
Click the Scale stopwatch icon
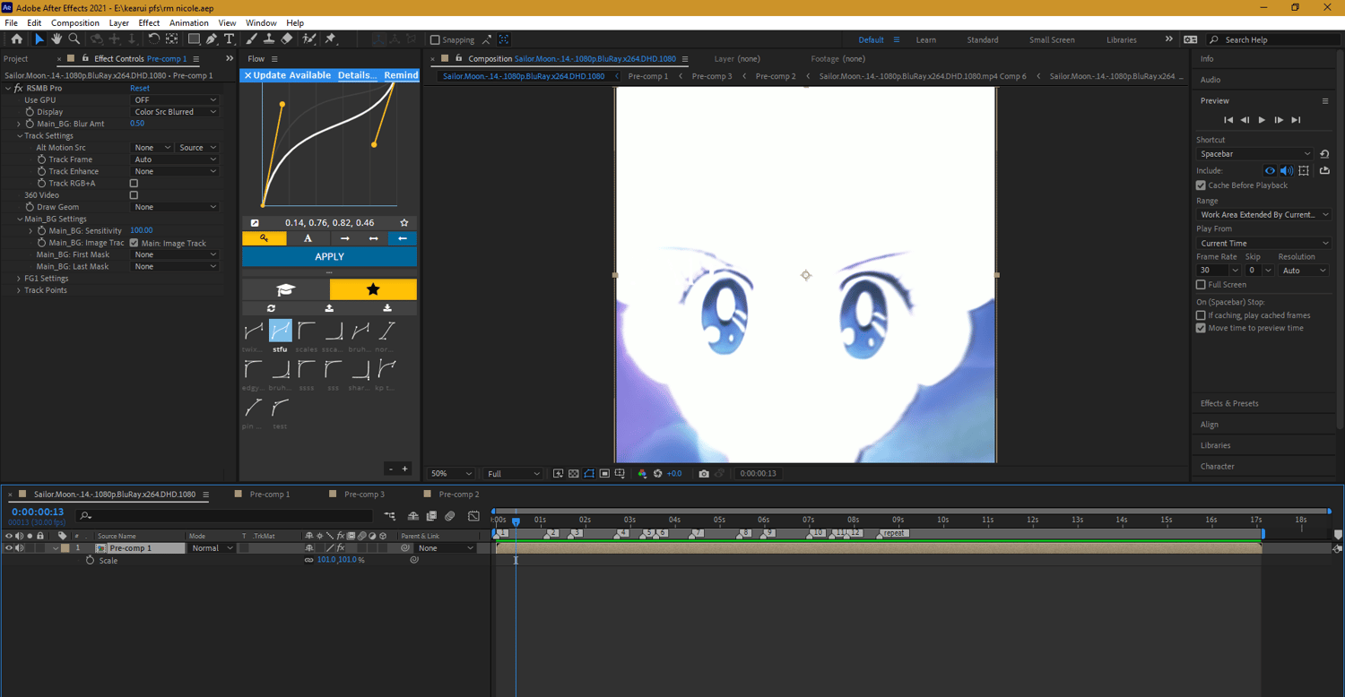point(90,560)
